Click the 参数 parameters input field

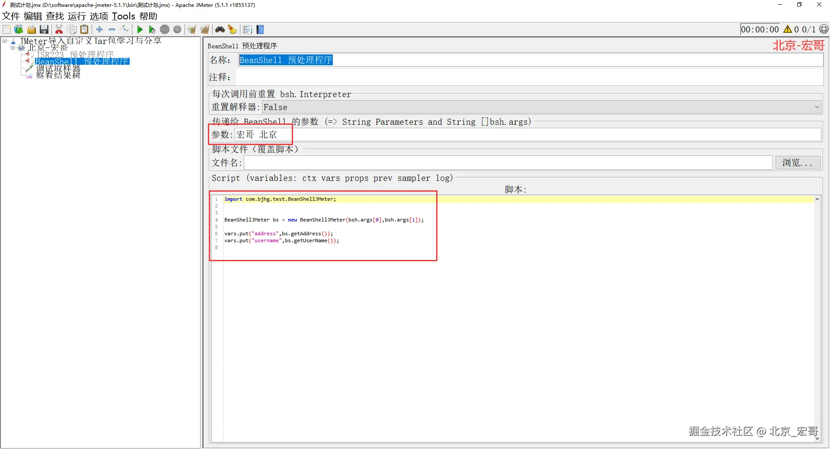528,135
